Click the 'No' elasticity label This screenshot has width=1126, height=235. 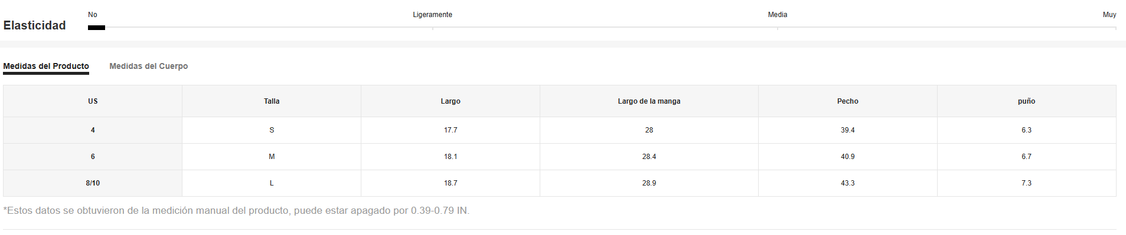pyautogui.click(x=93, y=15)
